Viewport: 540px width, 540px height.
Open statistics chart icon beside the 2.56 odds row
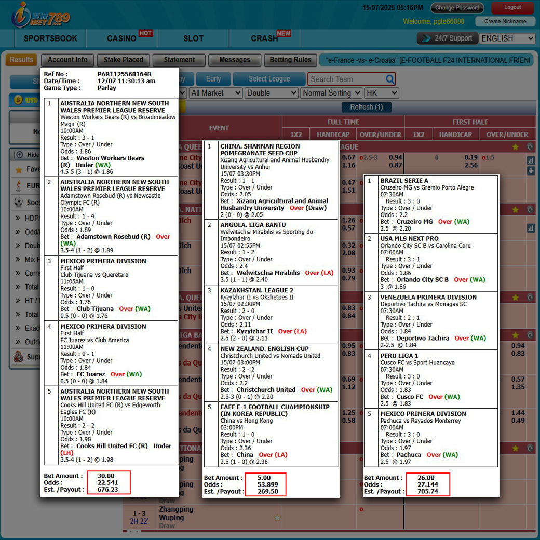tap(531, 160)
